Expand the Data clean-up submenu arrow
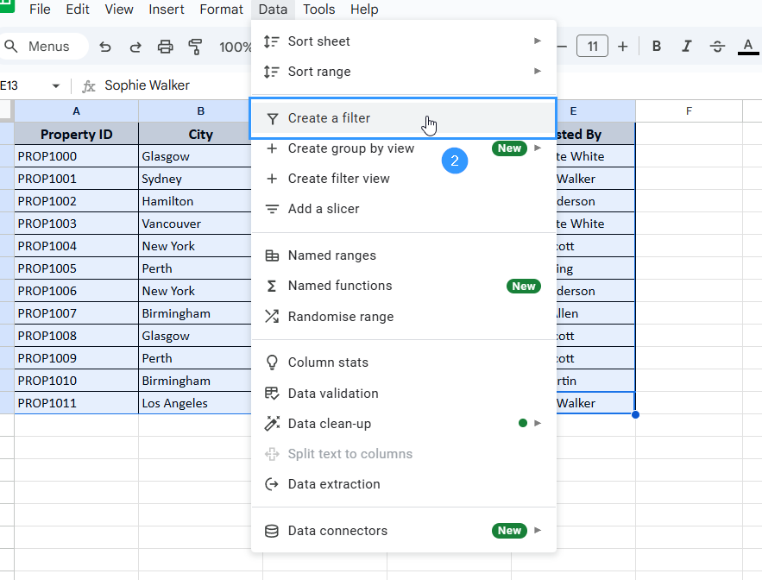Screen dimensions: 762x580 (538, 423)
